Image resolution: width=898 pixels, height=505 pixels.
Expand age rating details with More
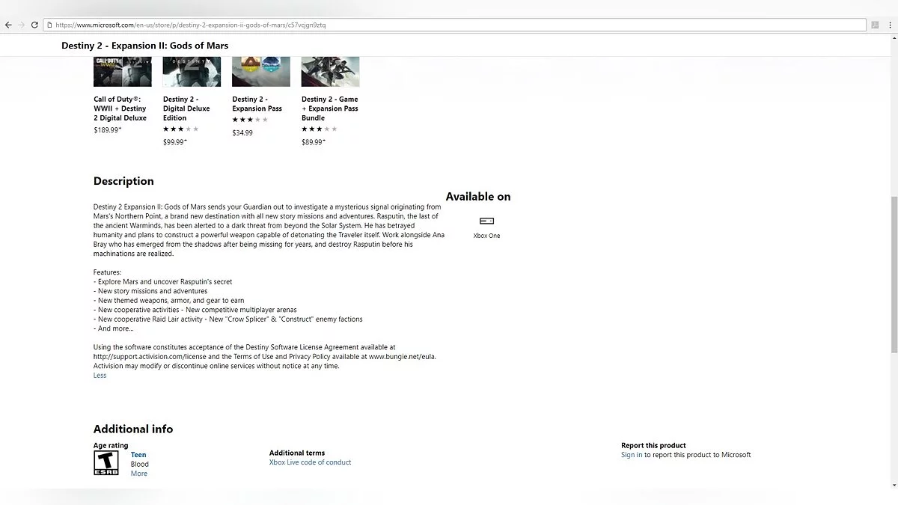138,474
